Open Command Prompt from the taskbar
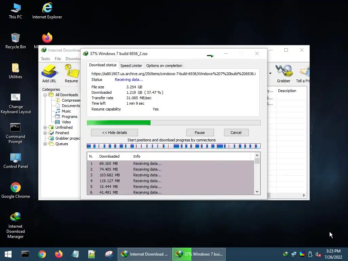Screen dimensions: 348x261 point(25,254)
